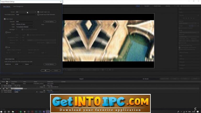Click label color swatch of Done Comp 1
This screenshot has width=201, height=113.
point(7,84)
